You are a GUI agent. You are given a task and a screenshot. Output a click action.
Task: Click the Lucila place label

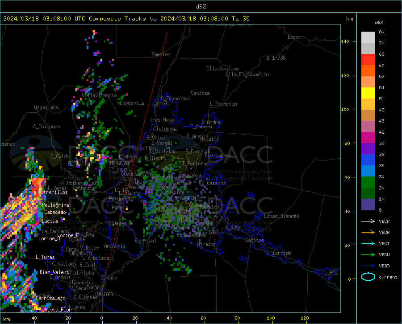(50, 221)
